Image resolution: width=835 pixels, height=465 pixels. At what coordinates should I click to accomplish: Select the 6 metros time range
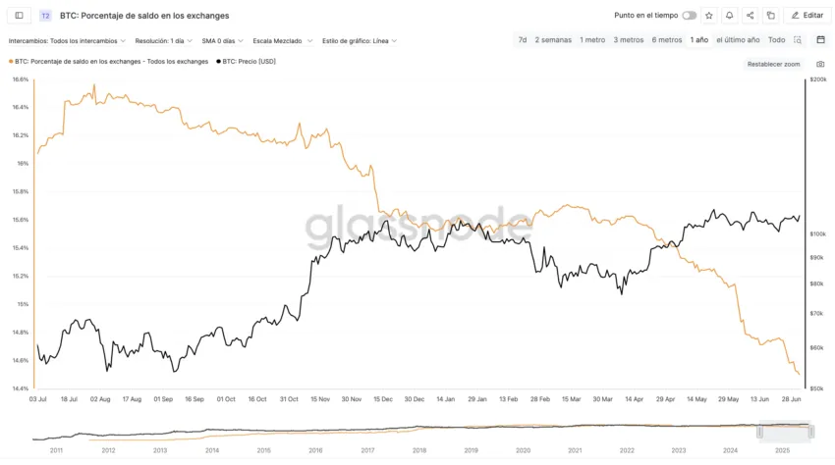pyautogui.click(x=667, y=40)
